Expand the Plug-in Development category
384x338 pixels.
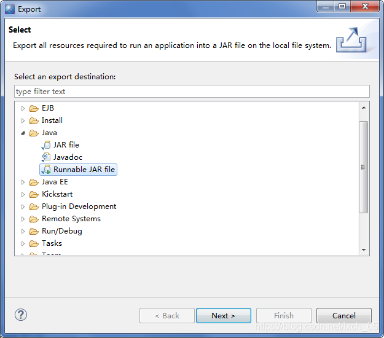[23, 206]
